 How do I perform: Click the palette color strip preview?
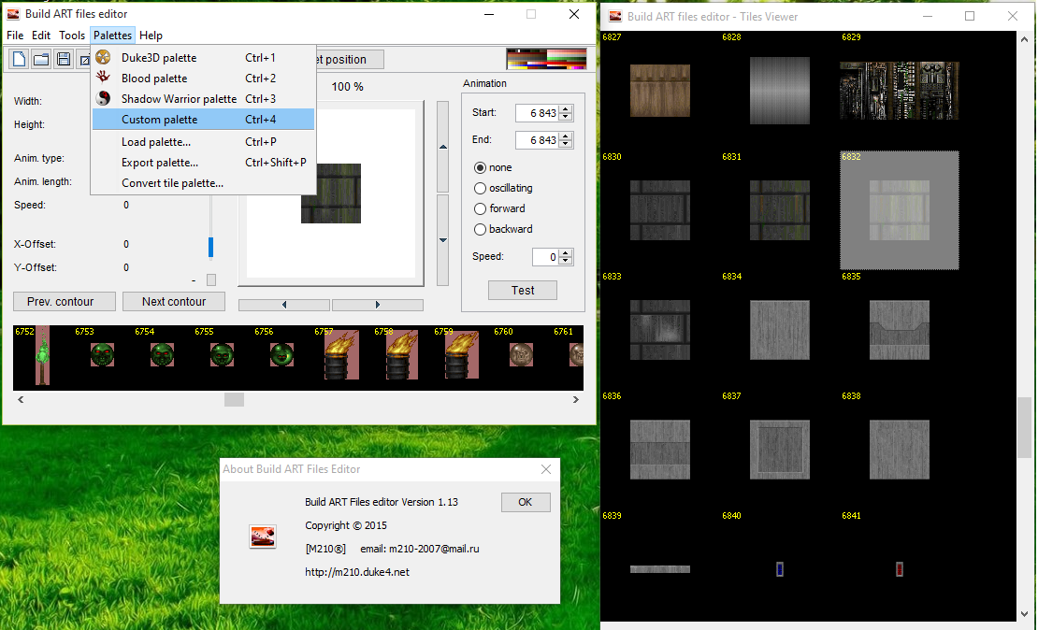pos(546,59)
